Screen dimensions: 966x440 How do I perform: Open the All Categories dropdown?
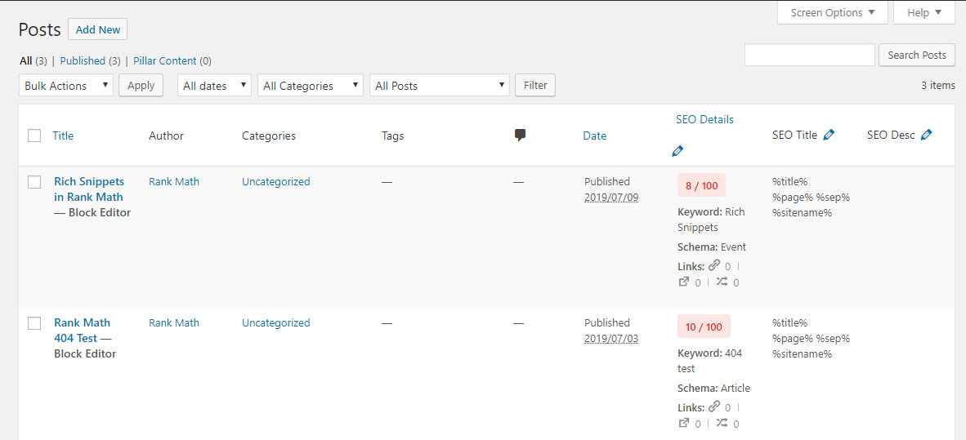pyautogui.click(x=310, y=86)
